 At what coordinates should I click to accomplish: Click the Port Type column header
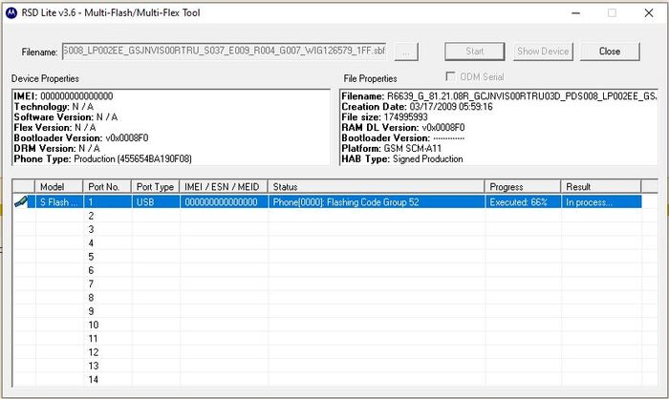(155, 187)
